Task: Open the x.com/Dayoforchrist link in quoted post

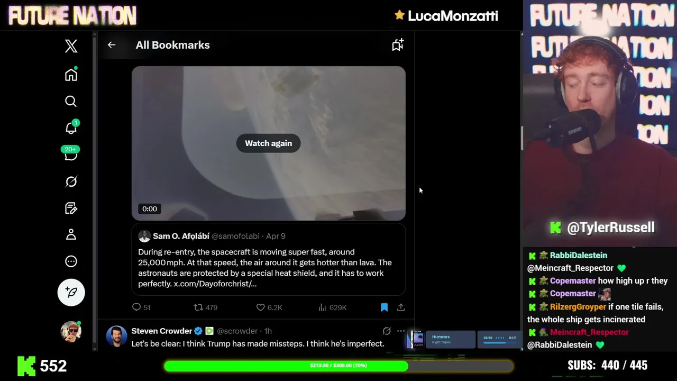Action: pyautogui.click(x=215, y=284)
